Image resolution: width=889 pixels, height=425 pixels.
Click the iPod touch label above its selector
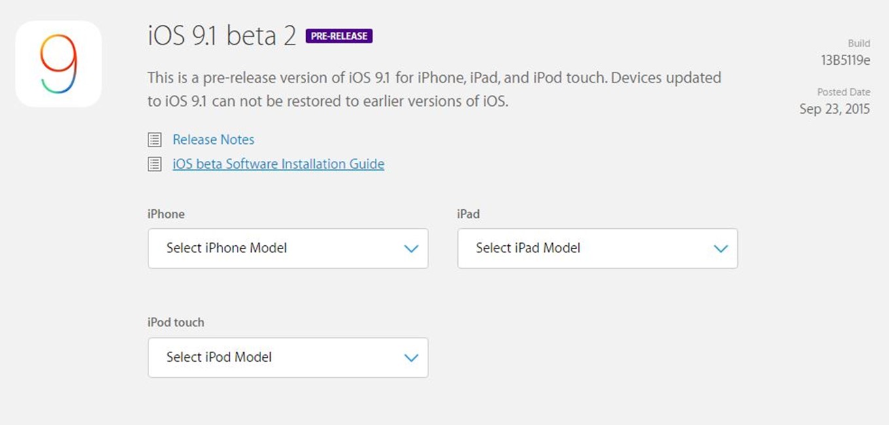click(x=176, y=322)
